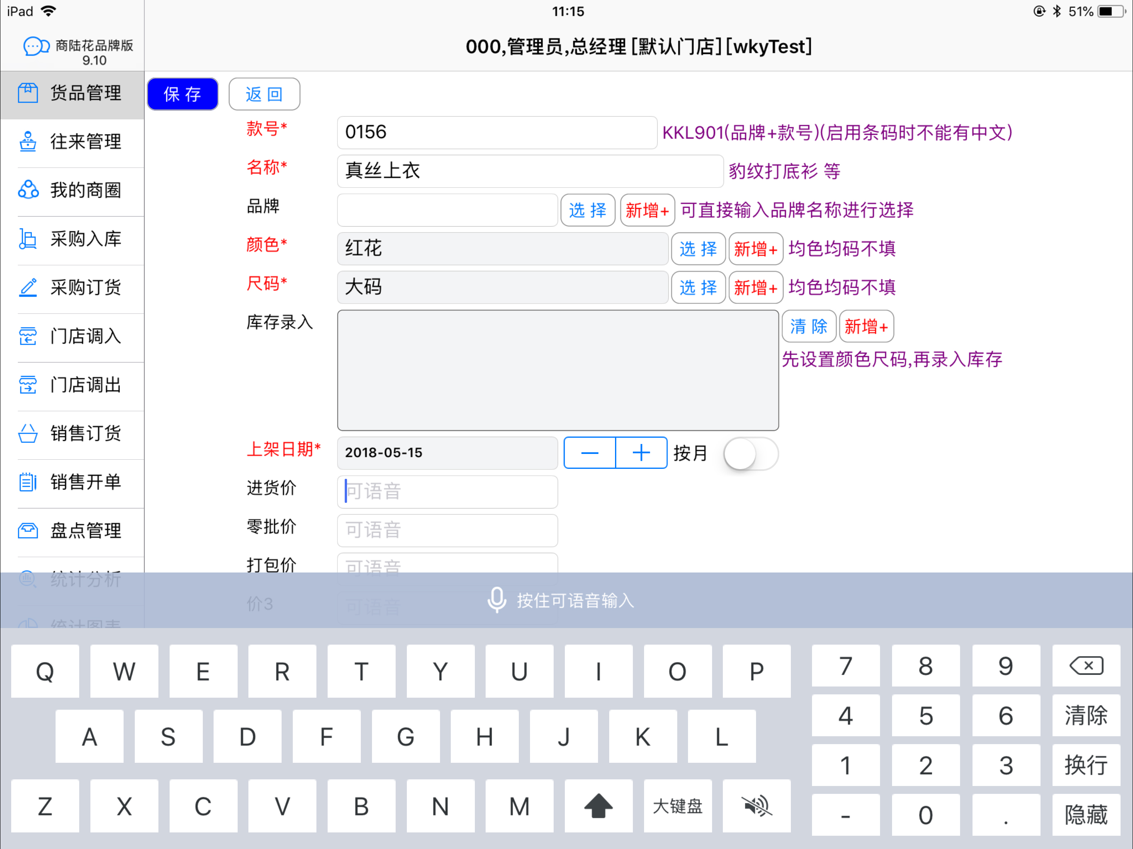This screenshot has width=1133, height=849.
Task: Click 选择 button for 品牌
Action: tap(588, 210)
